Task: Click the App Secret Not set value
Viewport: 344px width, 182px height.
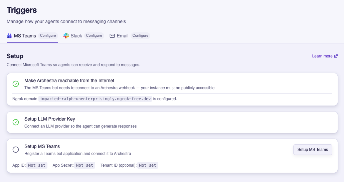Action: click(84, 165)
